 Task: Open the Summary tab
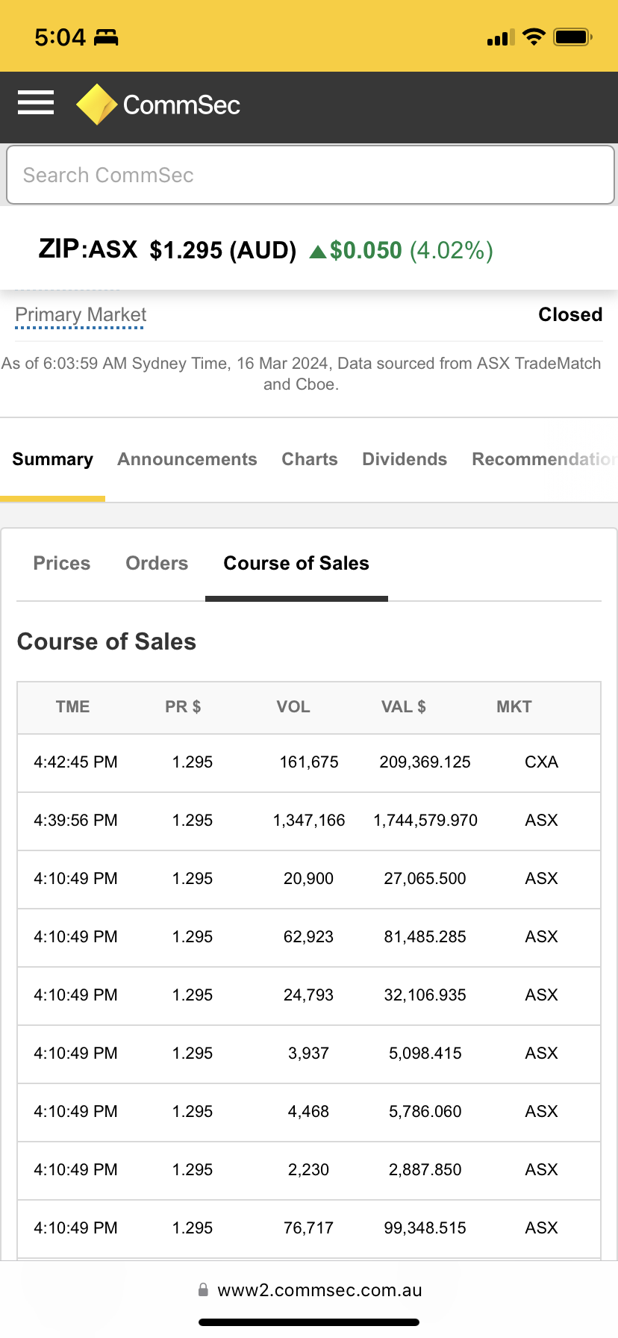pos(53,459)
